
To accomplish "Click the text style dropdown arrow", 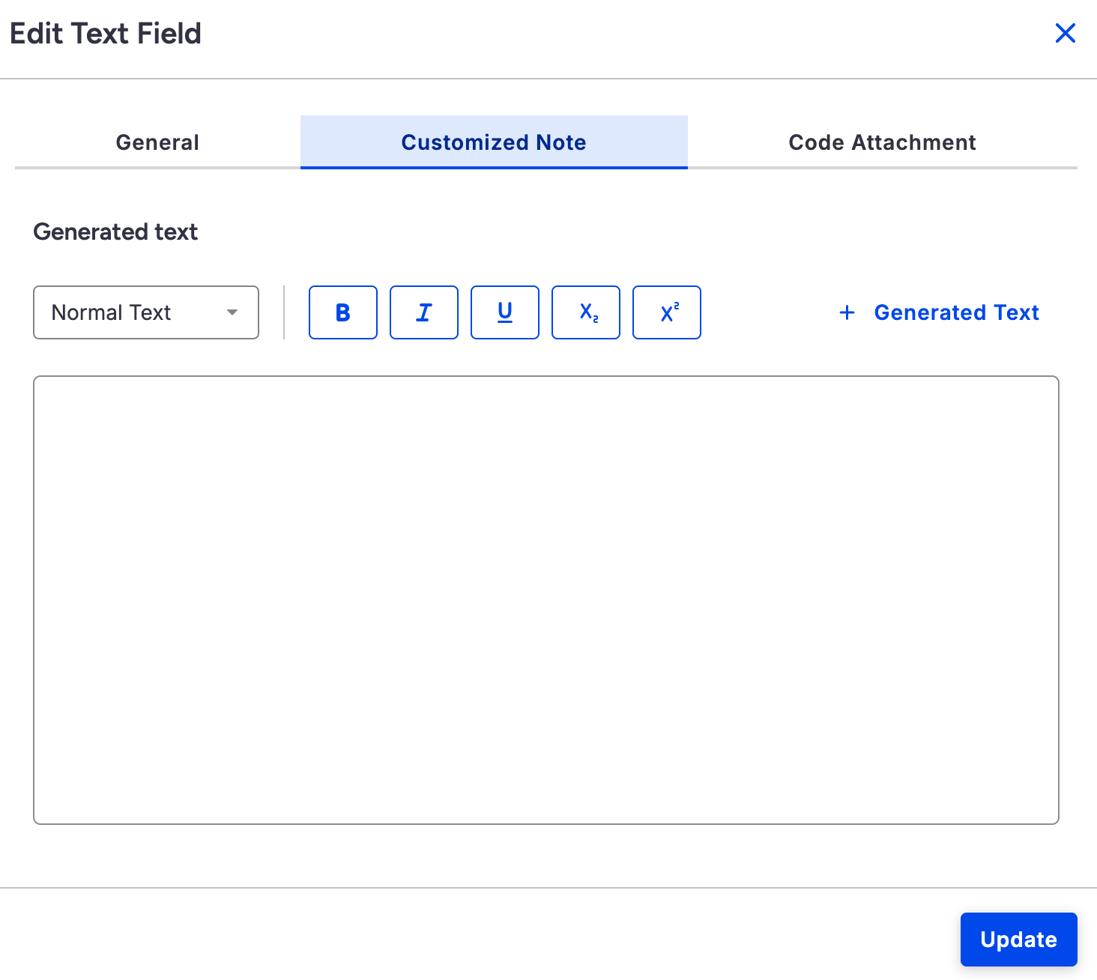I will pos(232,312).
